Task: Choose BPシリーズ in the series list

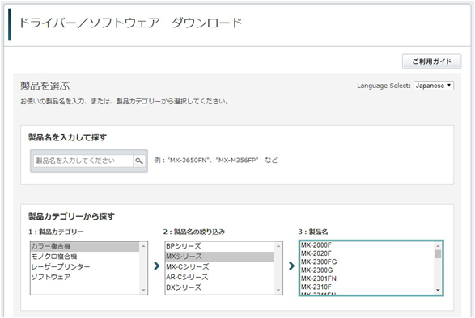Action: [219, 246]
